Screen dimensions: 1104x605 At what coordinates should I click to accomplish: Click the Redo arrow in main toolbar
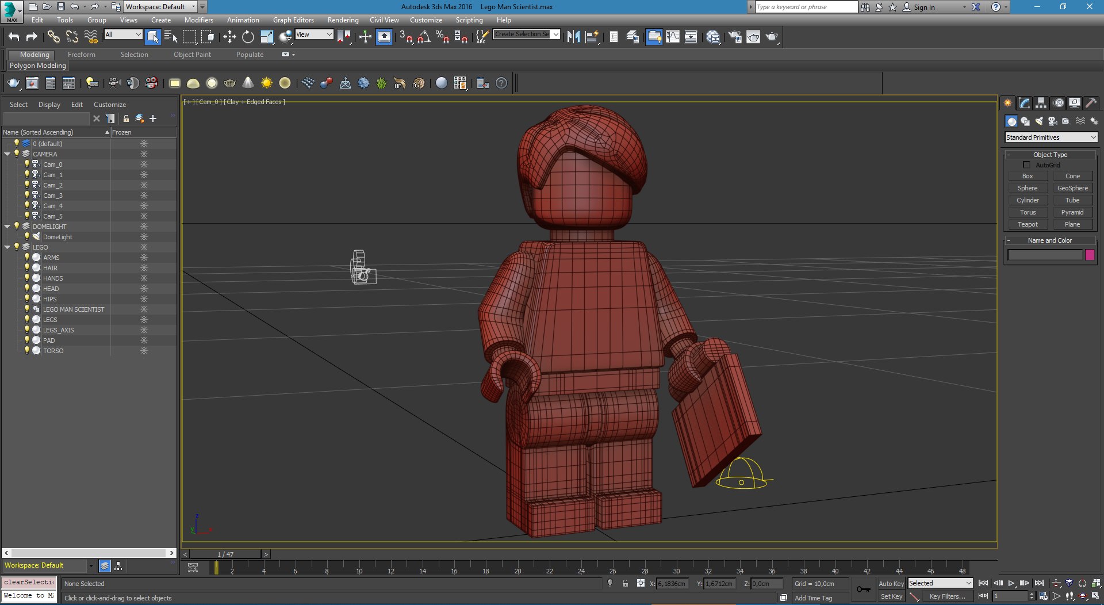[32, 37]
